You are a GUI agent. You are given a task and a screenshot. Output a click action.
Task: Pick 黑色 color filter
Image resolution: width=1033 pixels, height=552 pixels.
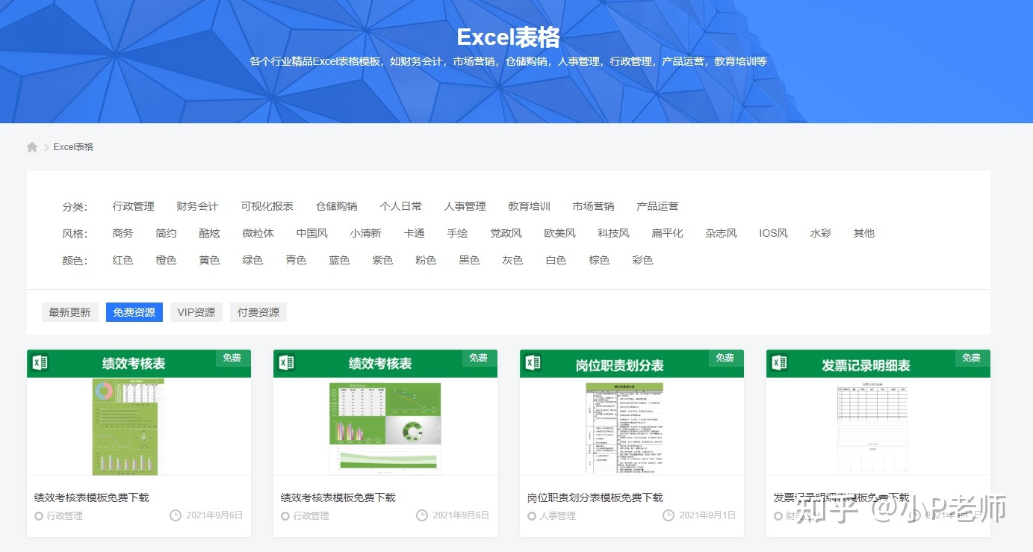pos(470,260)
